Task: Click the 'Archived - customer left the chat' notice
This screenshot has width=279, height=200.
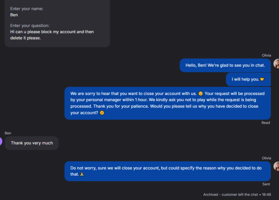Action: click(230, 195)
